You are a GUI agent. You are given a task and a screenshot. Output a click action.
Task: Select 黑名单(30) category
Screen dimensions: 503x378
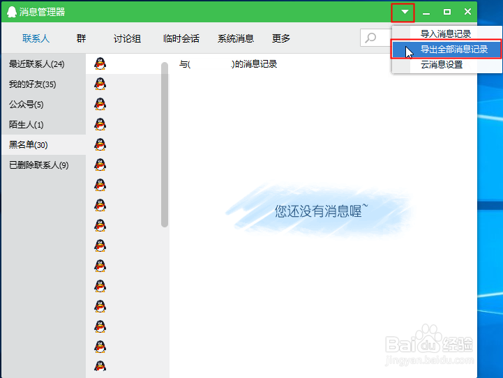pyautogui.click(x=44, y=144)
